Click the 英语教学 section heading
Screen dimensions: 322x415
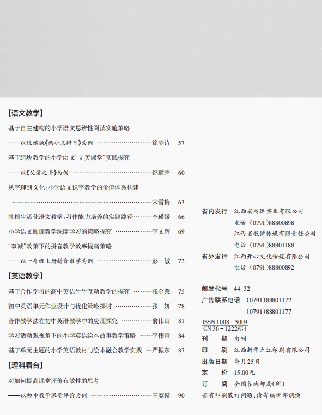coord(25,276)
